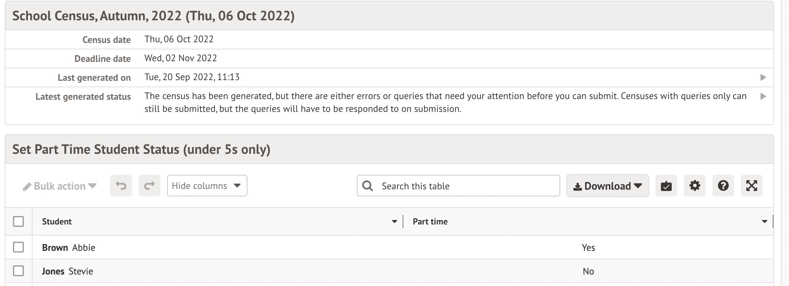Open the Student column sort arrow
789x286 pixels.
pos(394,222)
